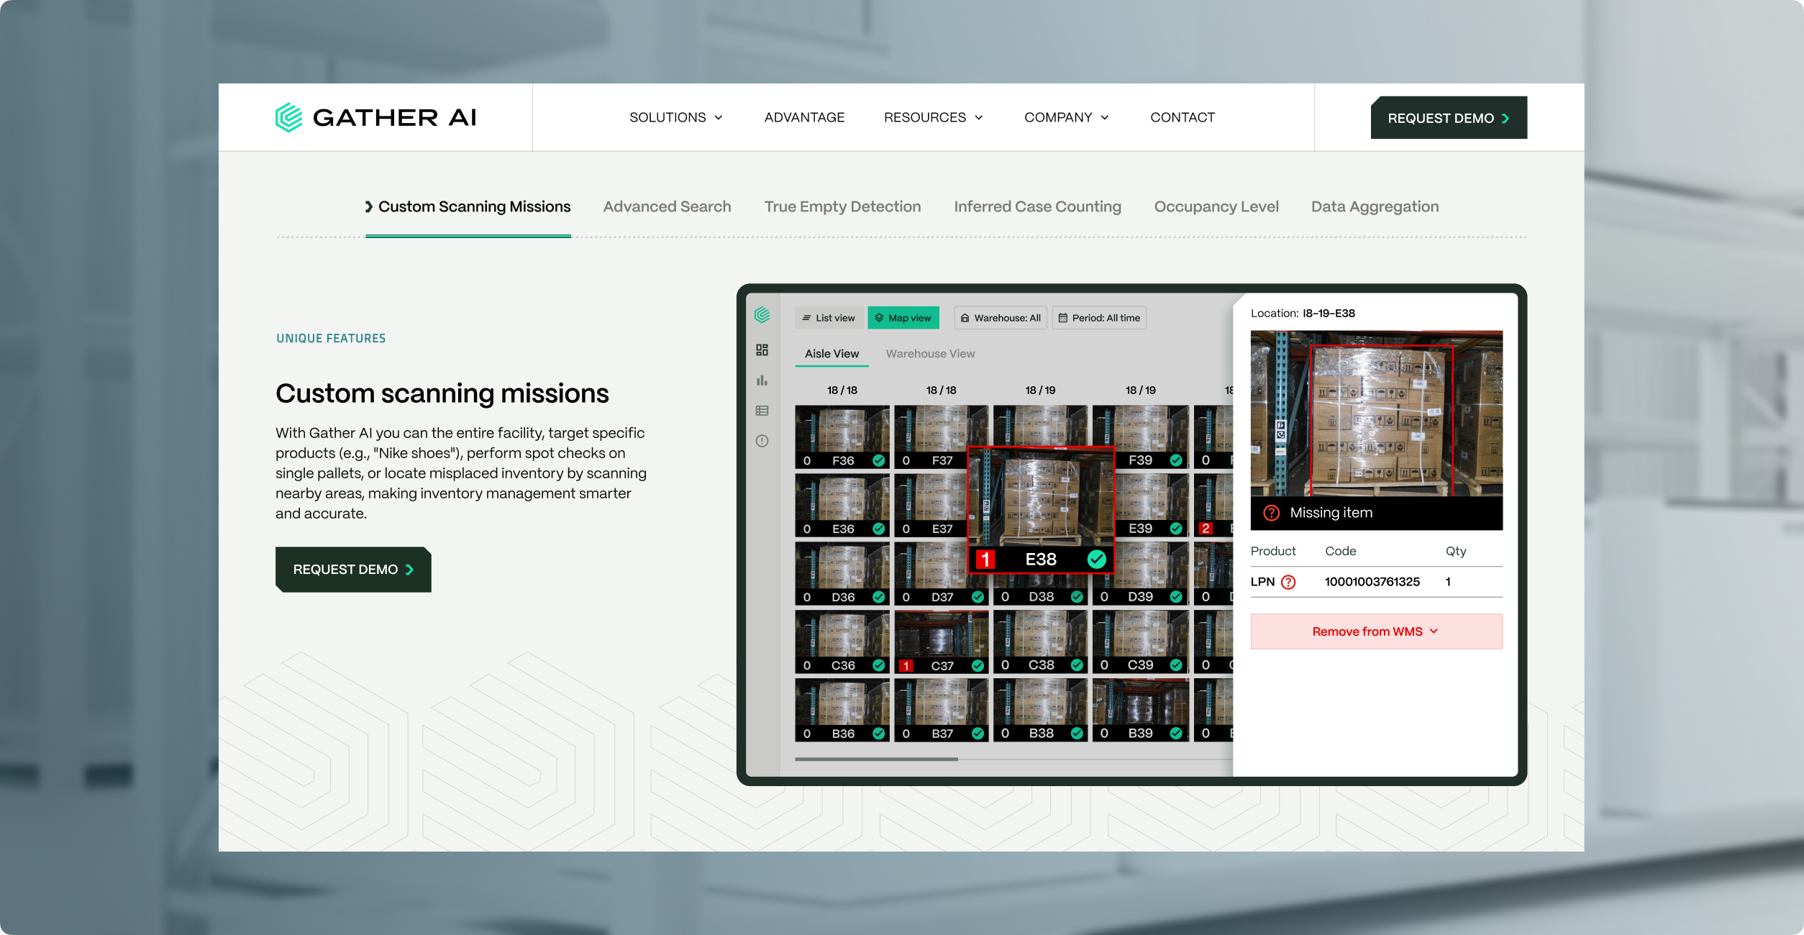Open the Remove from WMS dropdown
Image resolution: width=1804 pixels, height=935 pixels.
[x=1375, y=631]
